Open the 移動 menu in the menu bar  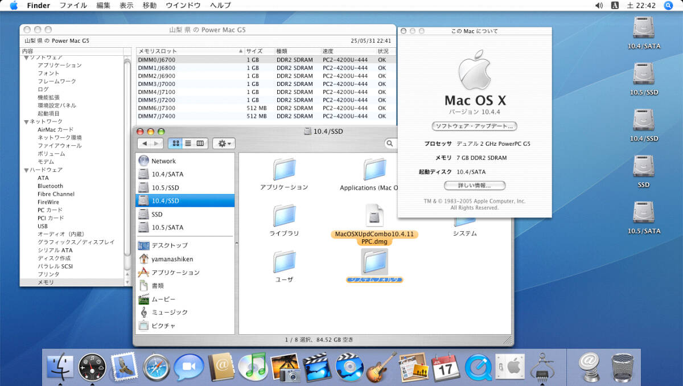pyautogui.click(x=149, y=5)
